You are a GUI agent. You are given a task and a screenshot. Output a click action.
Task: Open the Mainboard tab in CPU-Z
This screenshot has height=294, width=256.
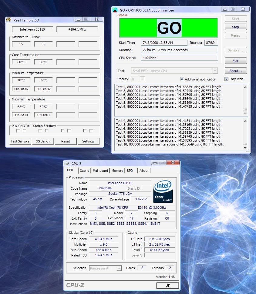tap(100, 171)
